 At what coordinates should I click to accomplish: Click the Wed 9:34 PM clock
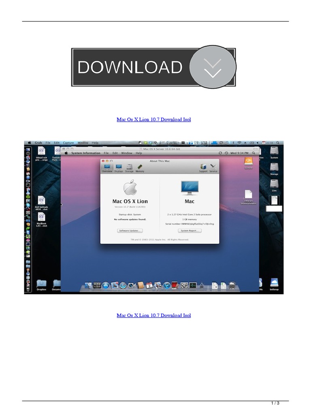click(239, 153)
